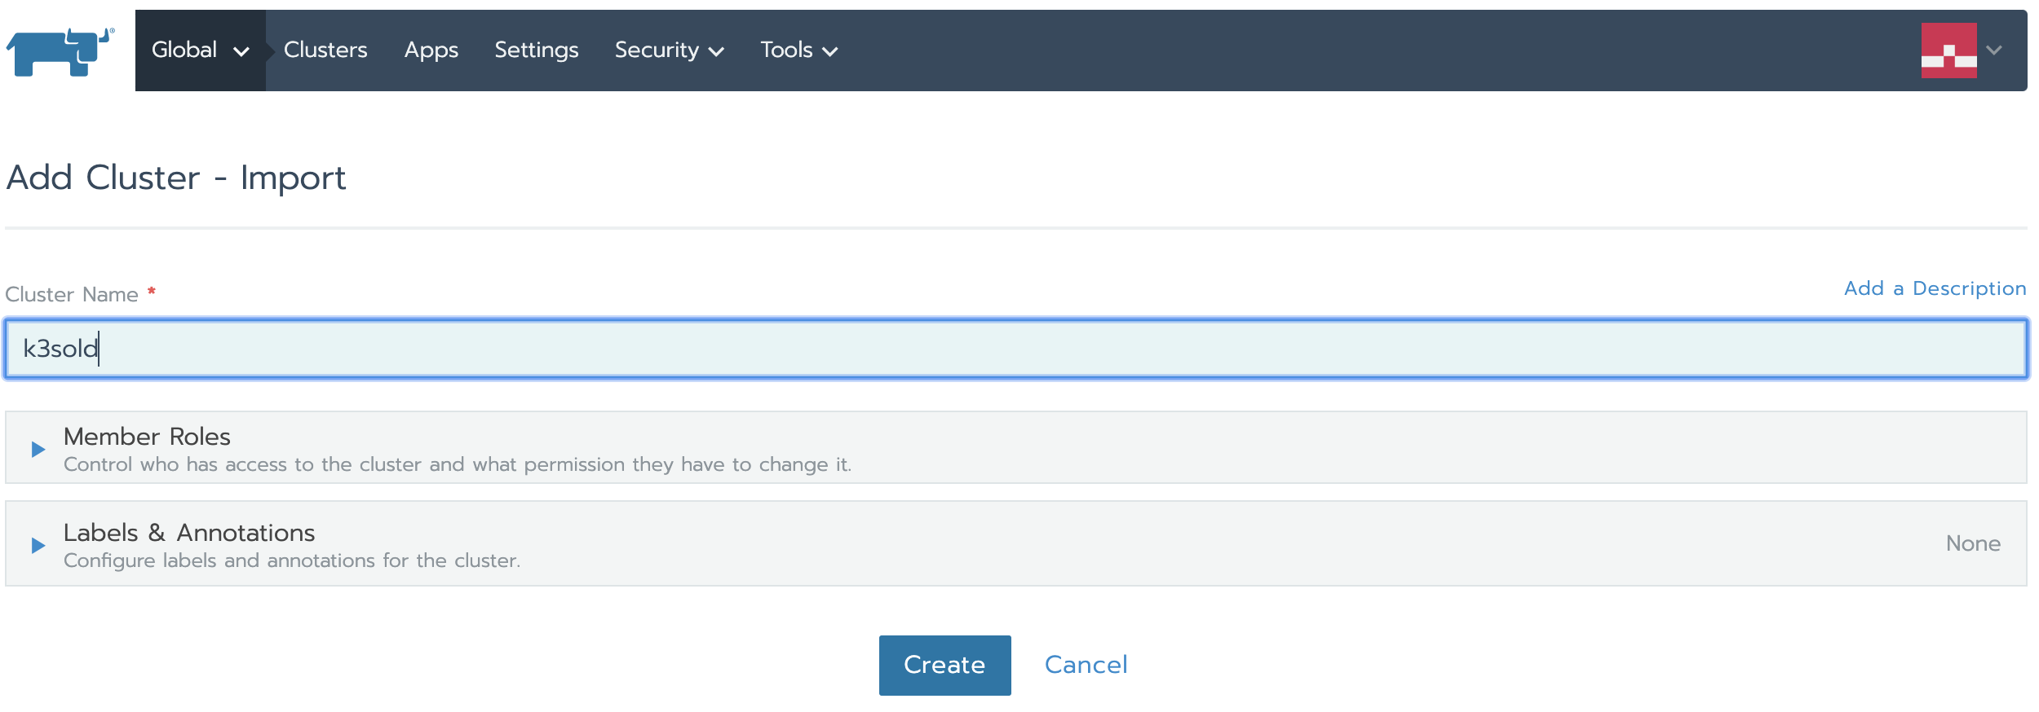
Task: Click the chevron next to Security
Action: point(717,52)
